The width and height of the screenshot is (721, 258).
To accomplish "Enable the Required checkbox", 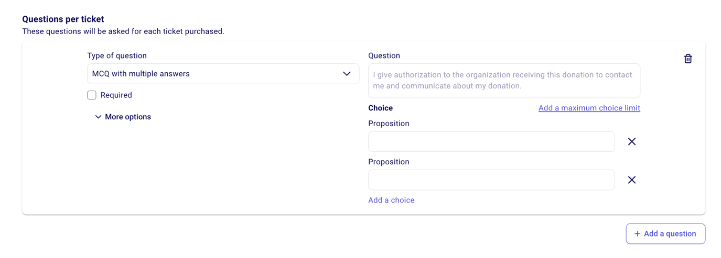I will [x=92, y=95].
